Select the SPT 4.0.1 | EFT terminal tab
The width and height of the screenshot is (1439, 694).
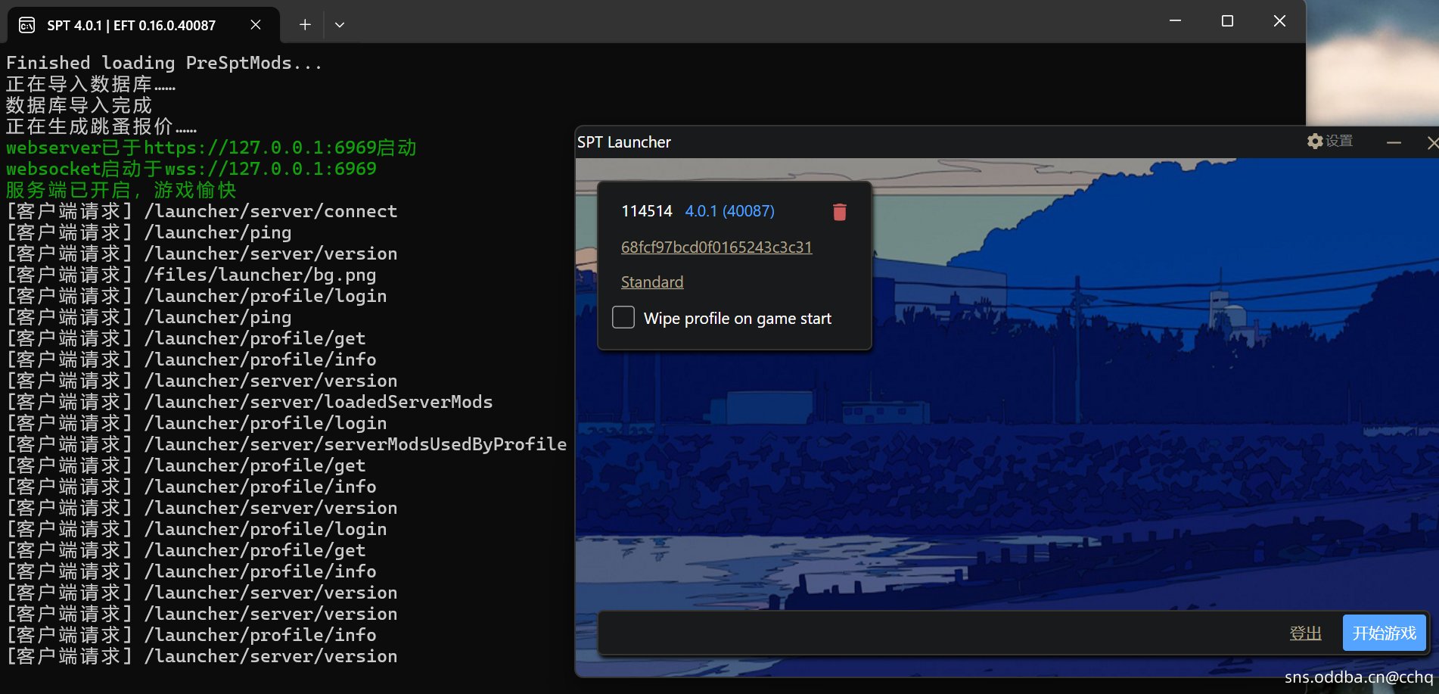coord(132,26)
